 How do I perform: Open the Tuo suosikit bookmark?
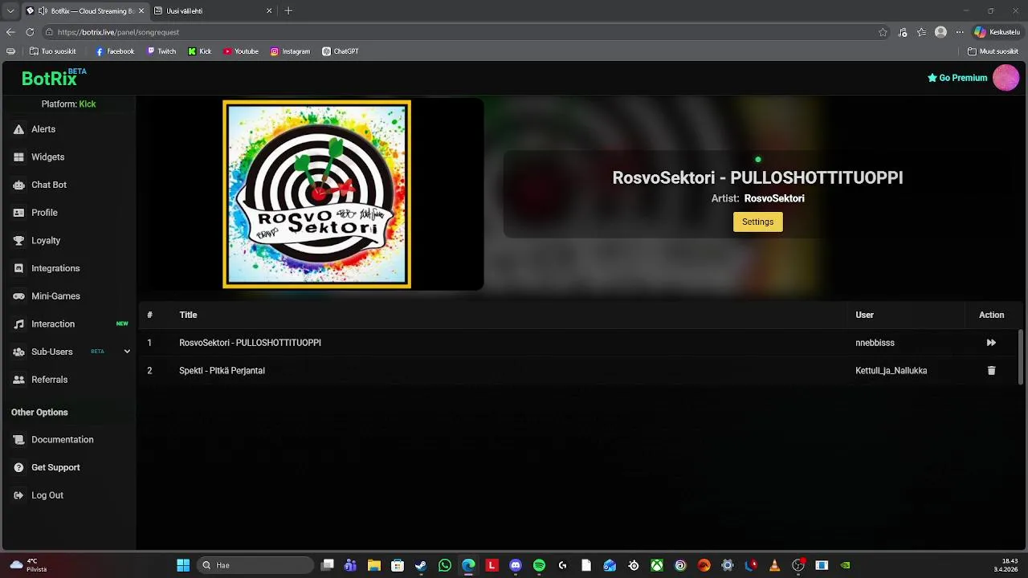[x=52, y=51]
